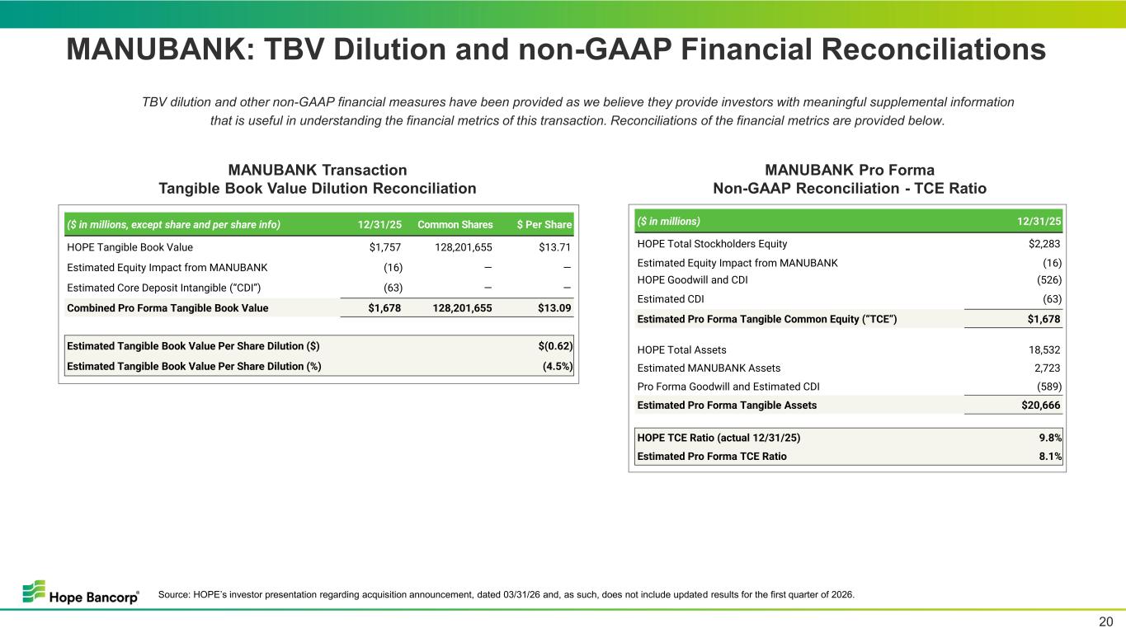Screen dimensions: 1126x633
Task: Select the source footnote text
Action: 506,594
